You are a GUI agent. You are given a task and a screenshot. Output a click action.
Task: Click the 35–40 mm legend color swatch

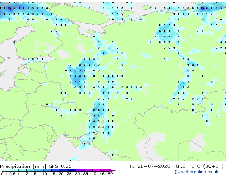click(88, 170)
